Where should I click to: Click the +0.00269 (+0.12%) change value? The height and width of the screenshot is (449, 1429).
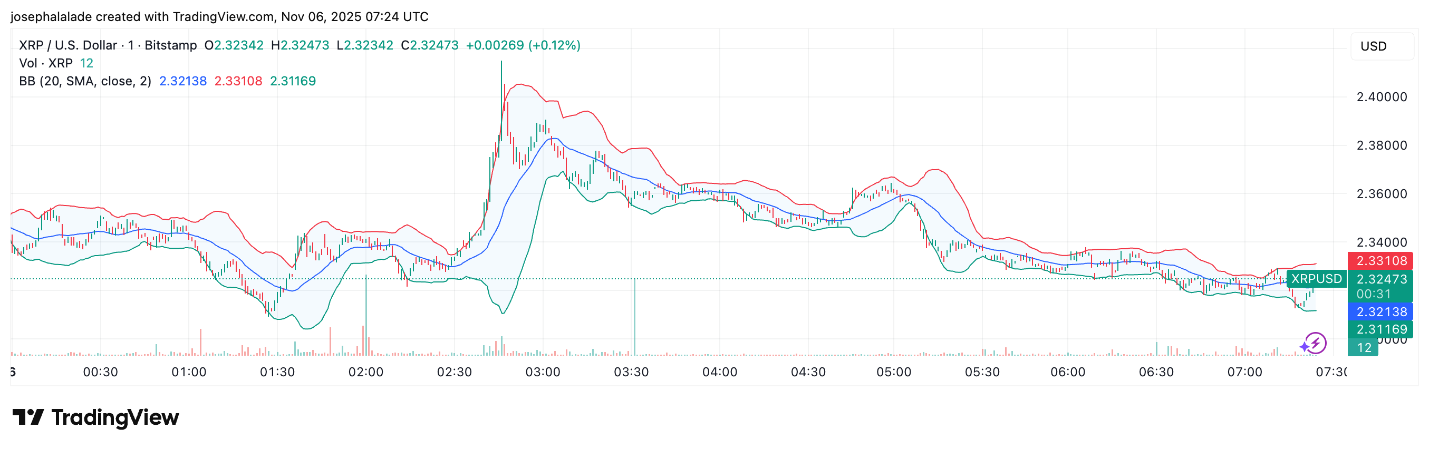point(523,45)
